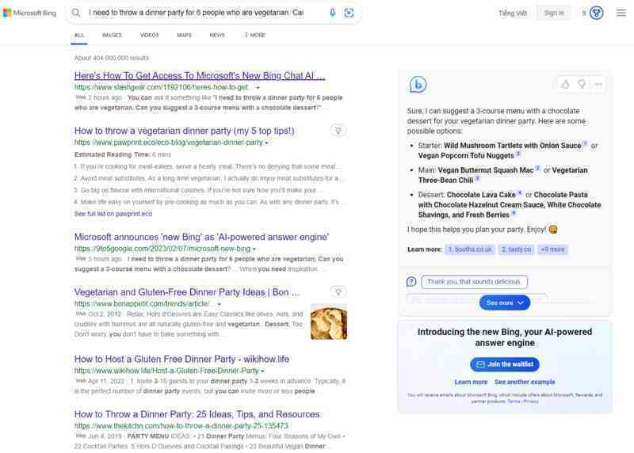Click the Sign in button
Screen dimensions: 634x453
click(x=554, y=13)
